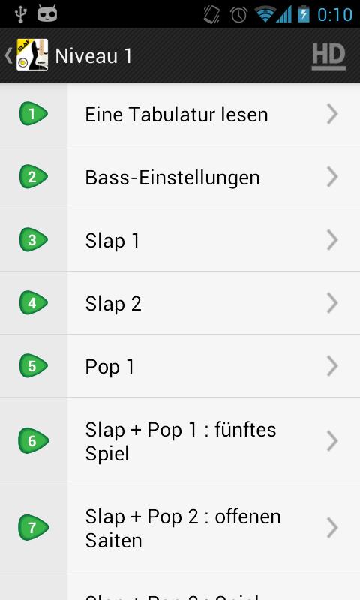The width and height of the screenshot is (360, 600).
Task: Tap green pick number 6 icon
Action: pos(34,440)
